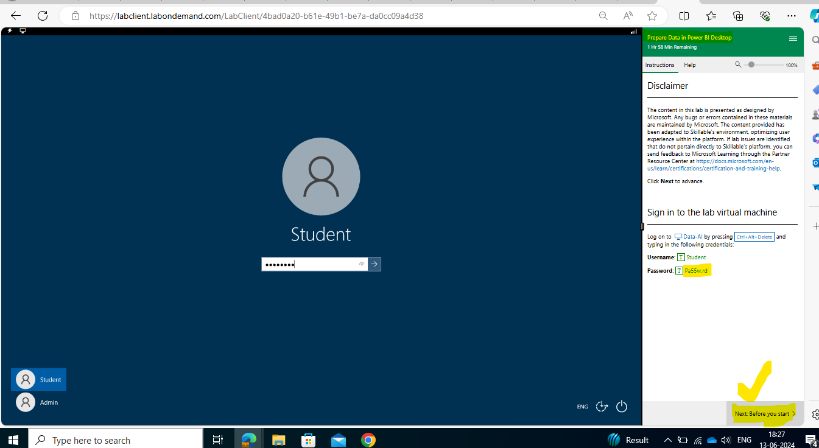819x448 pixels.
Task: Open the Mail app from taskbar
Action: coord(338,439)
